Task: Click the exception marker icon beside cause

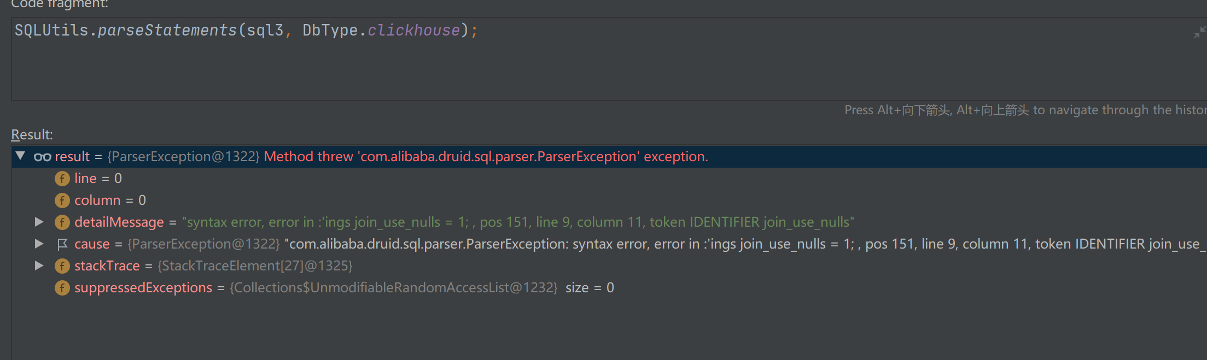Action: (x=62, y=244)
